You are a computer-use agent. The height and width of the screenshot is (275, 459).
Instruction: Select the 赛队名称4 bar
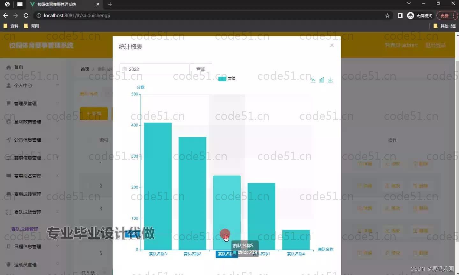coord(296,240)
